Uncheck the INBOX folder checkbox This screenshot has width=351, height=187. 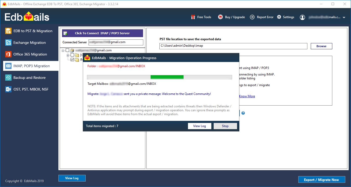point(72,60)
